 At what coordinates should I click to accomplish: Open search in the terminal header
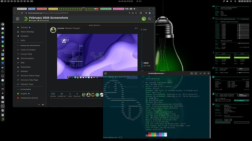click(x=192, y=73)
